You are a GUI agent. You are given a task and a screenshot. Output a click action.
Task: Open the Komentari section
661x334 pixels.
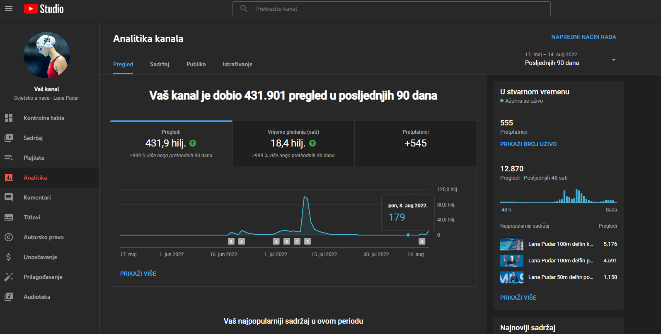[x=37, y=197]
